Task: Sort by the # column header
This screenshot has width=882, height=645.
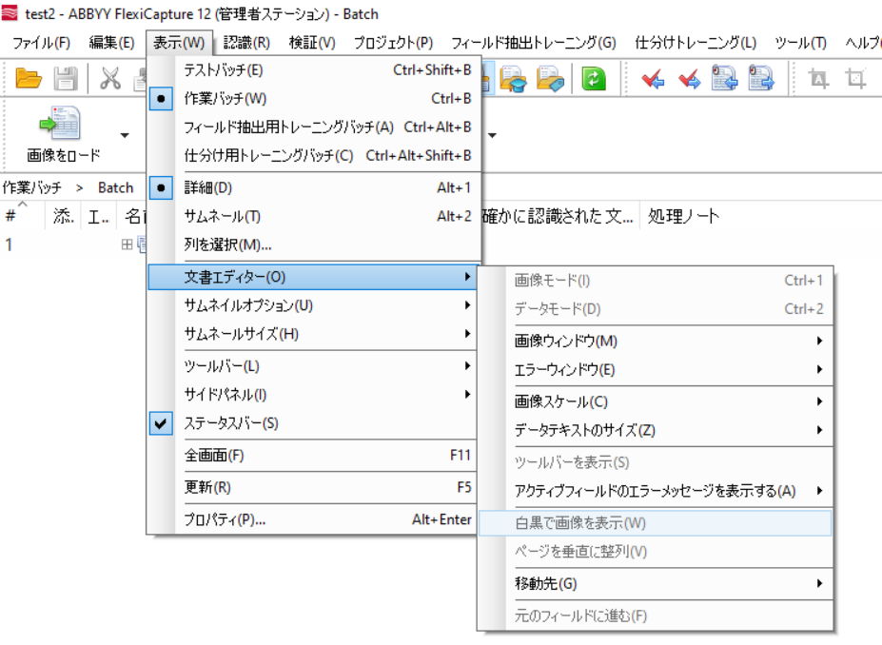Action: 23,215
